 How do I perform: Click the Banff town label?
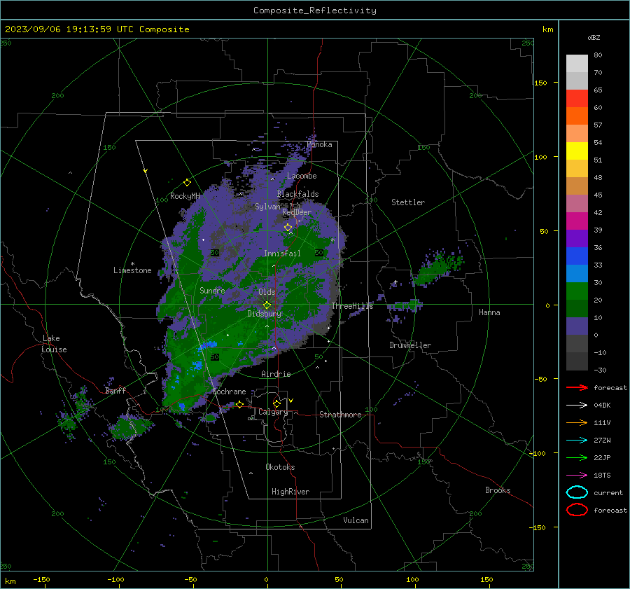click(x=115, y=391)
